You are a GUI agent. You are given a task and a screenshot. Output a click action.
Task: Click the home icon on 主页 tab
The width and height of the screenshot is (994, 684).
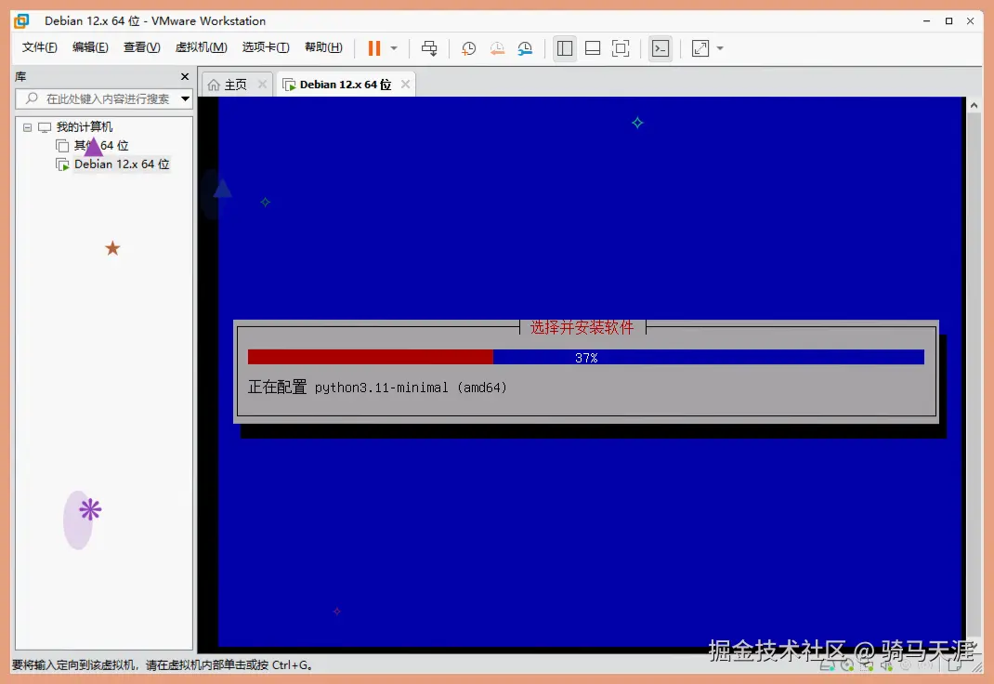pos(214,85)
